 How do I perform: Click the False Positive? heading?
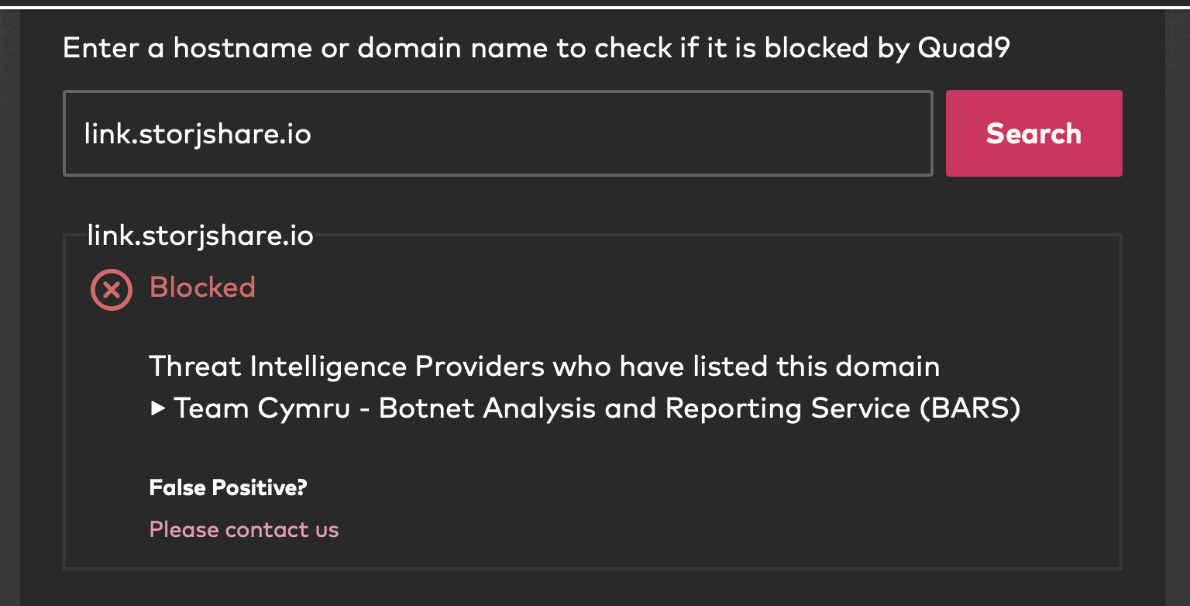coord(228,487)
